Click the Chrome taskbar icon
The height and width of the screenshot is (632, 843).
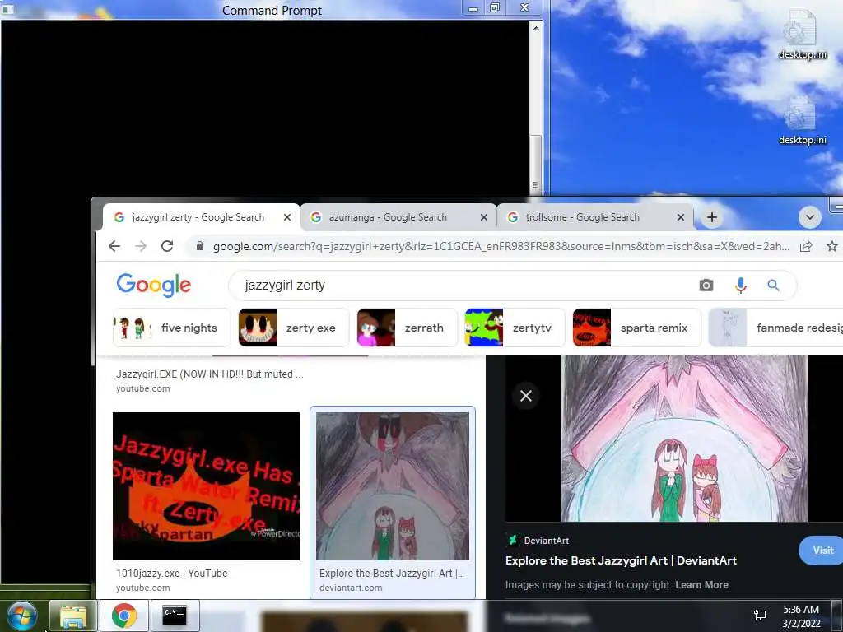click(x=124, y=616)
